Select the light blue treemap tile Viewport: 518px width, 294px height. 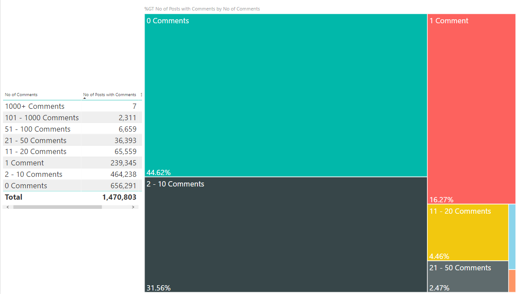(x=512, y=237)
